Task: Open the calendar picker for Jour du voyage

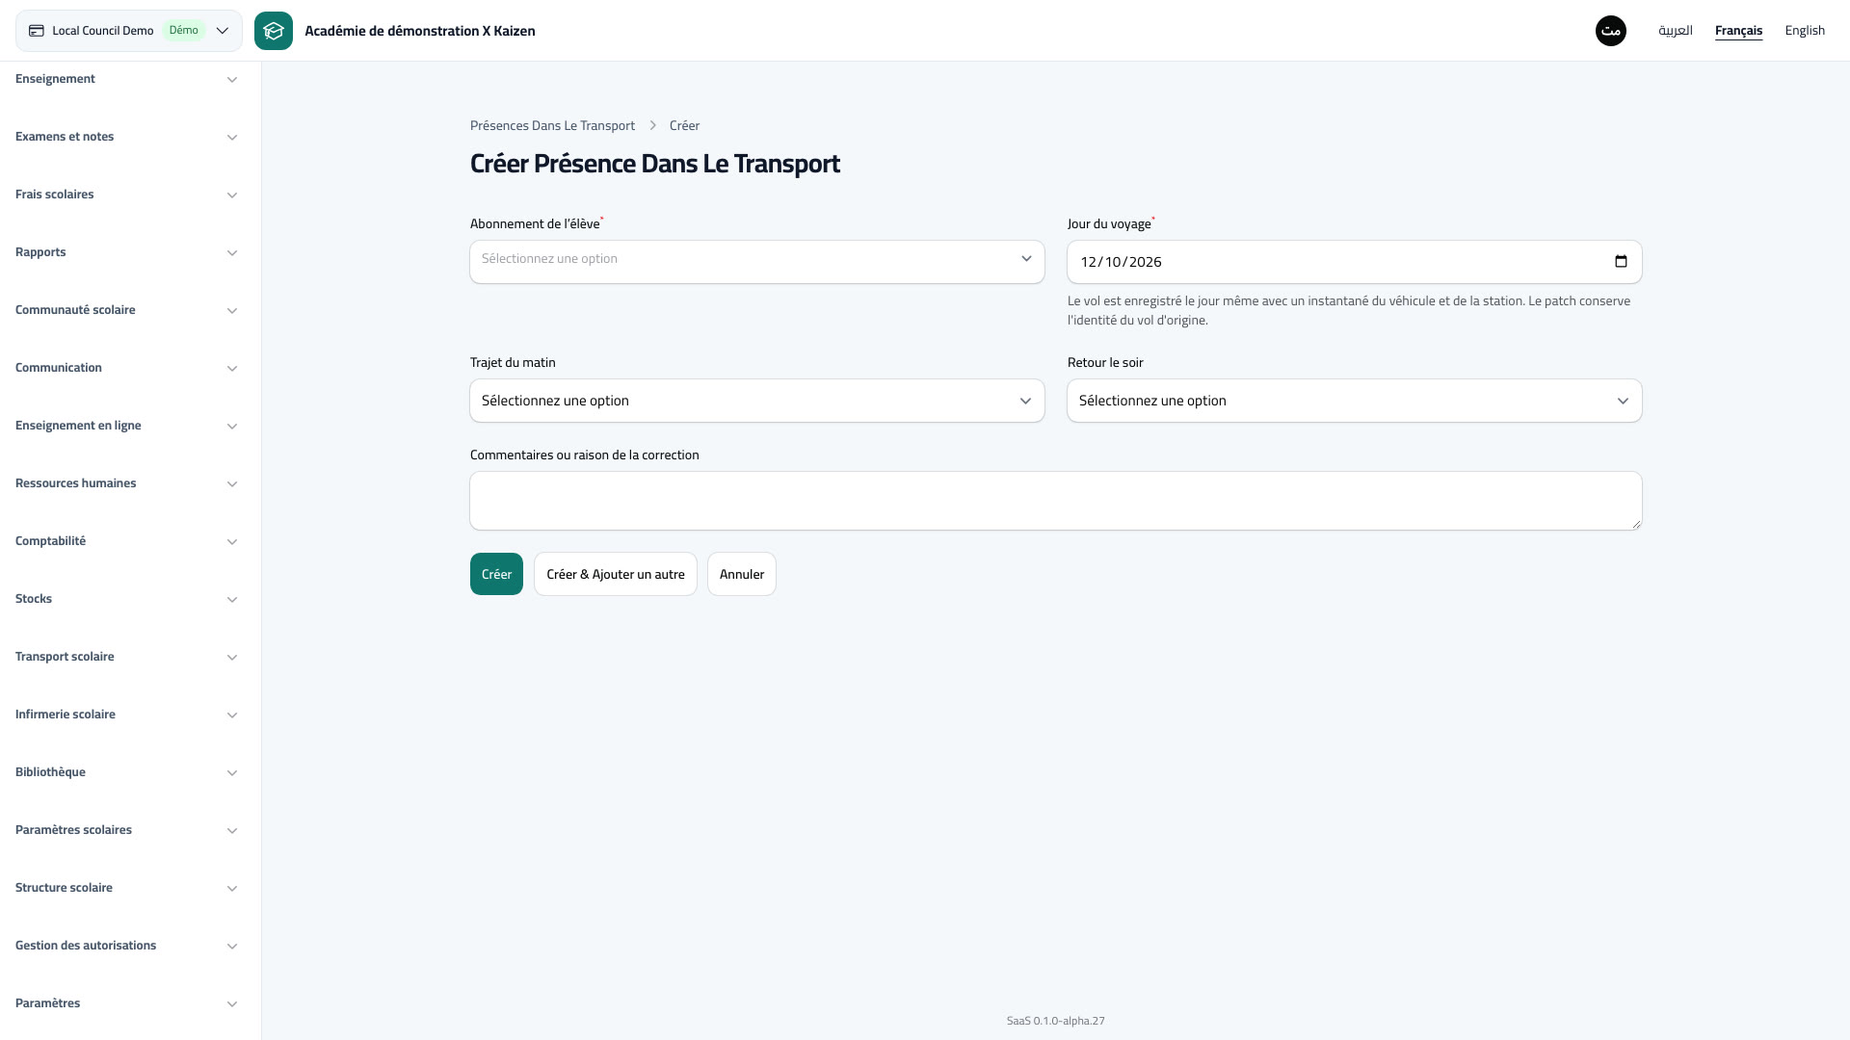Action: 1621,262
